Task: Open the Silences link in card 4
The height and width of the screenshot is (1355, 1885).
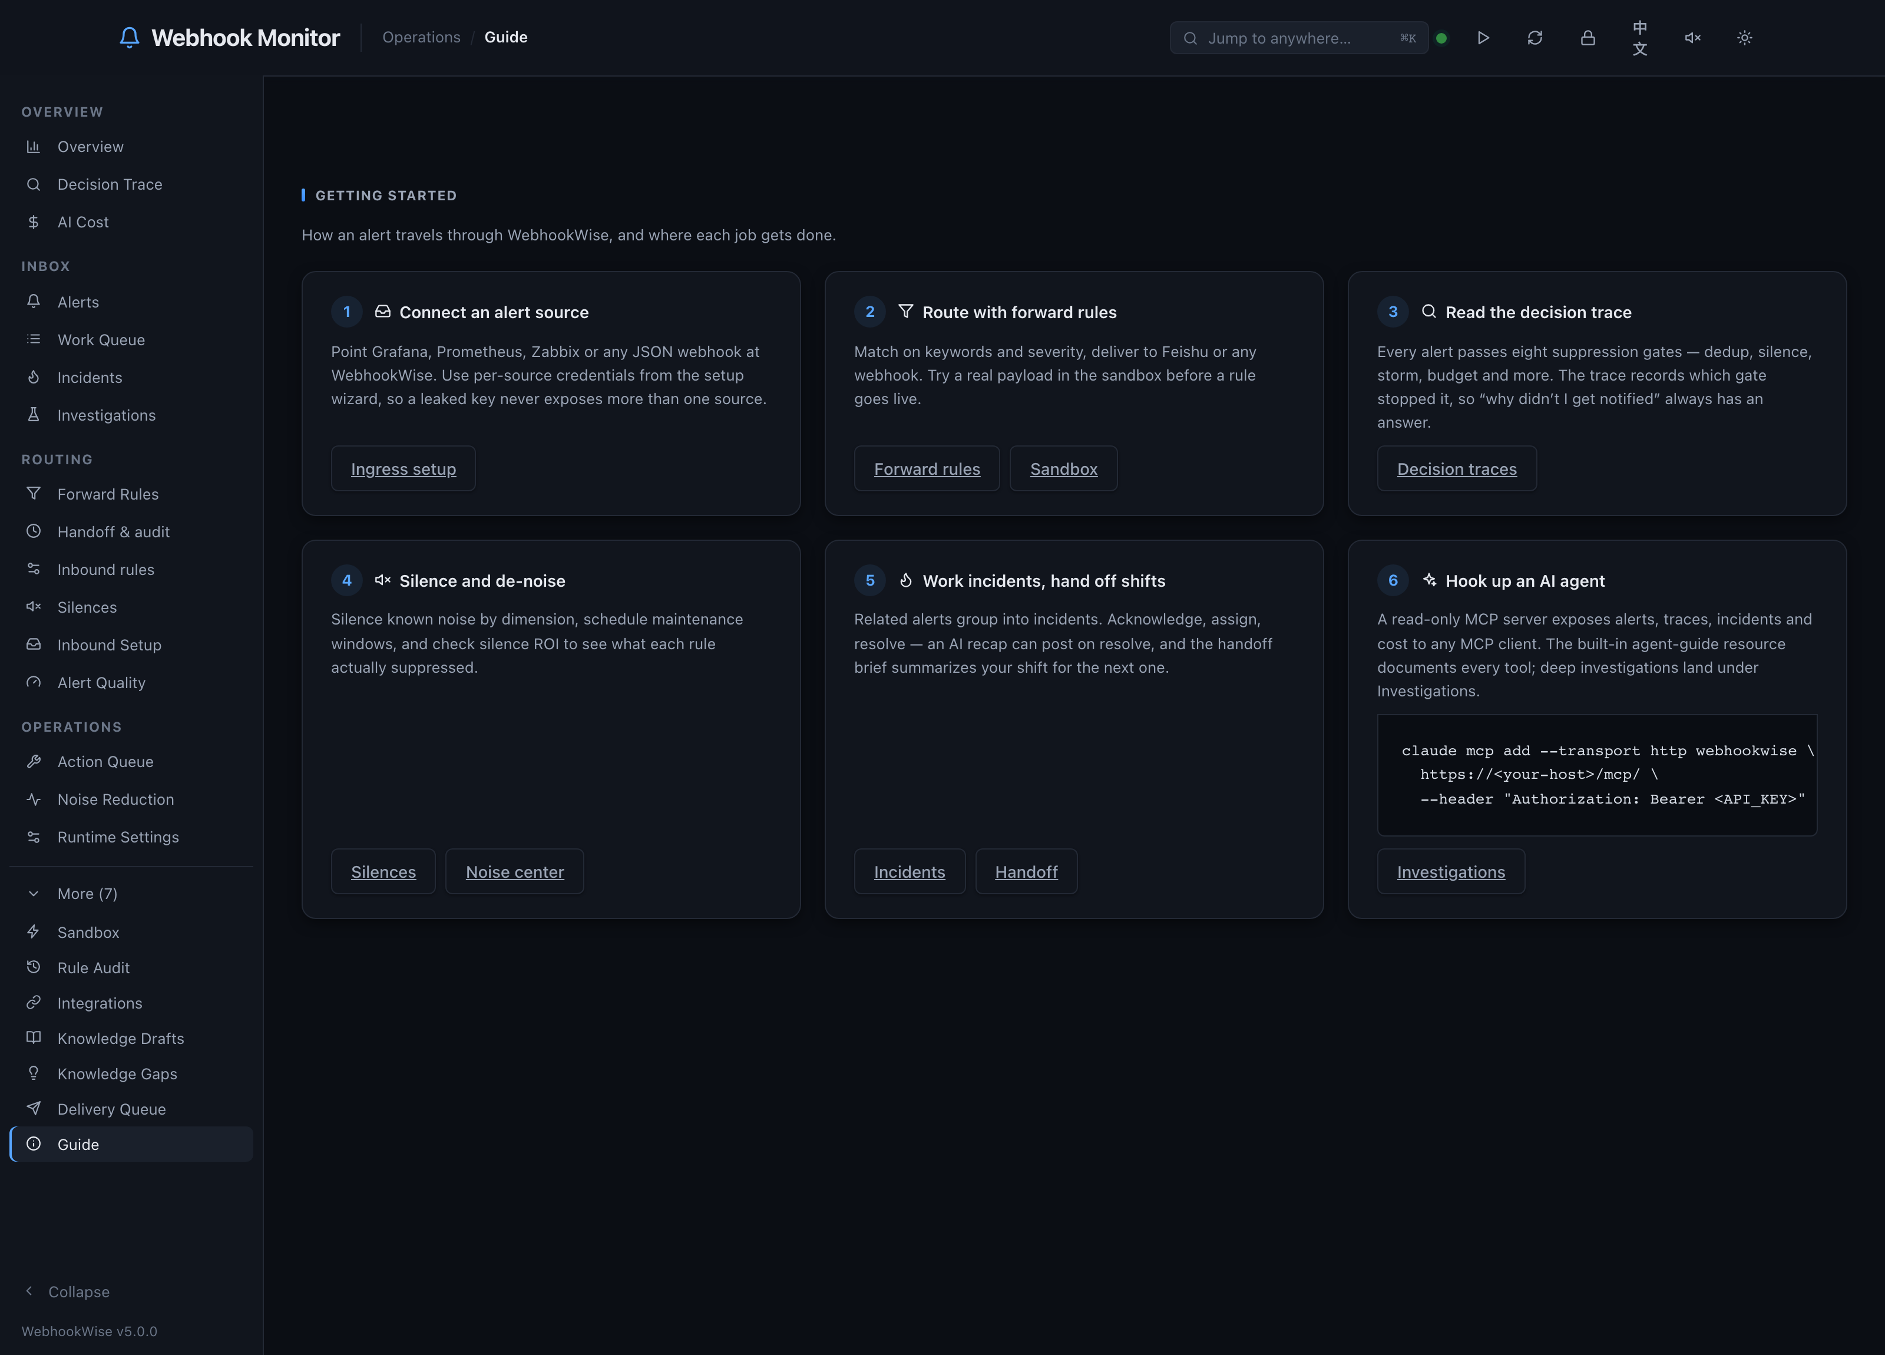Action: [383, 871]
